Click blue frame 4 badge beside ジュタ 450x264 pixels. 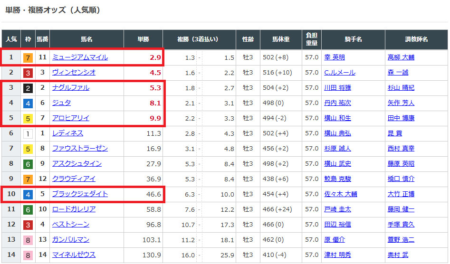point(28,103)
